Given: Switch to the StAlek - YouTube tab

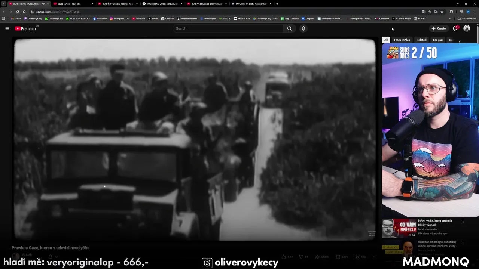Looking at the screenshot, I should (x=73, y=4).
